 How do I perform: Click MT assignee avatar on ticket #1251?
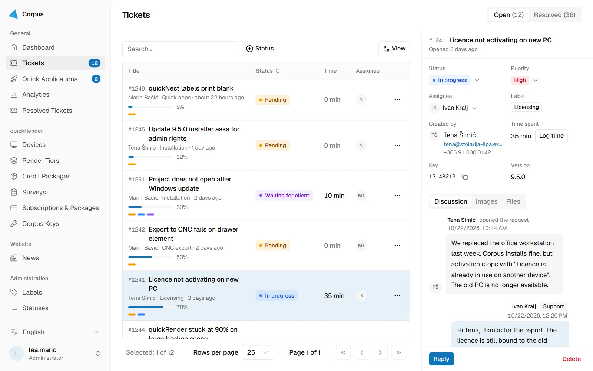(x=361, y=196)
